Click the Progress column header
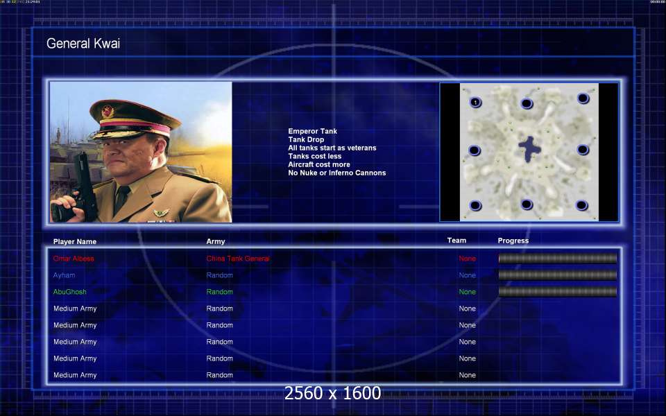Screen dimensions: 666x416 513,241
